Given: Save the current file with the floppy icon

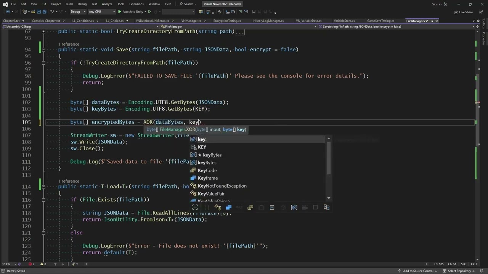Looking at the screenshot, I should click(x=39, y=12).
